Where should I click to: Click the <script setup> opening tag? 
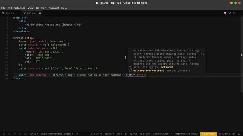pyautogui.click(x=23, y=38)
